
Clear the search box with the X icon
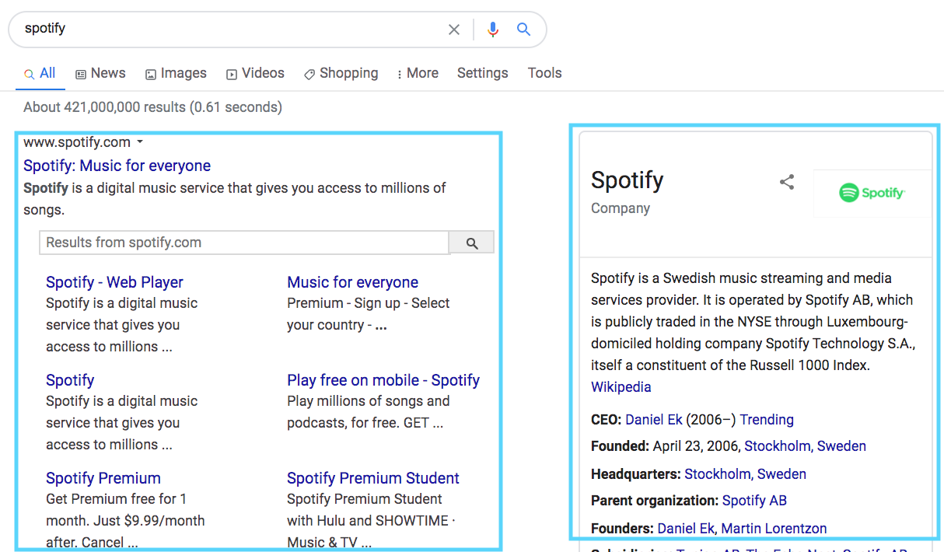click(454, 30)
